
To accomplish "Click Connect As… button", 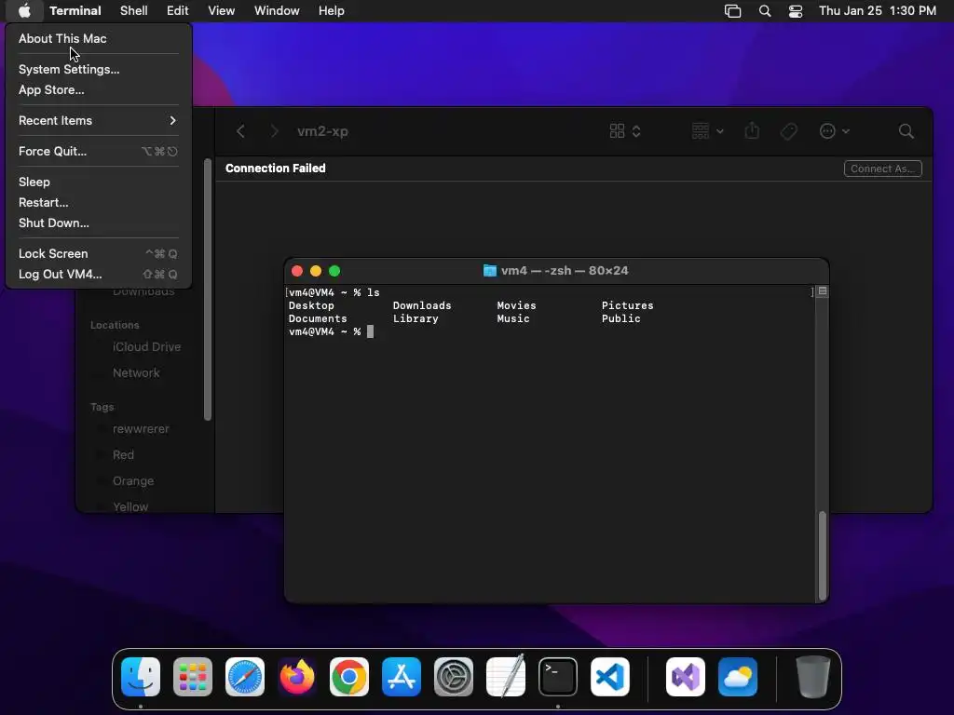I will (883, 169).
